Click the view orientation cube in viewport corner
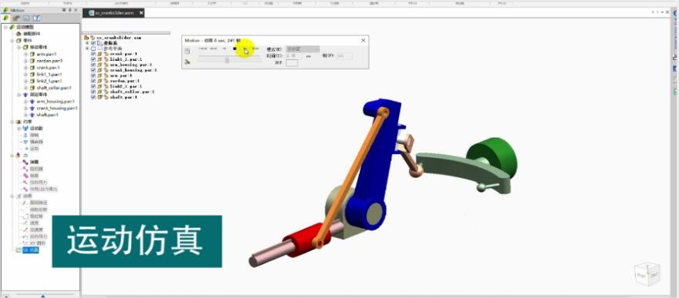The width and height of the screenshot is (679, 298). [647, 274]
